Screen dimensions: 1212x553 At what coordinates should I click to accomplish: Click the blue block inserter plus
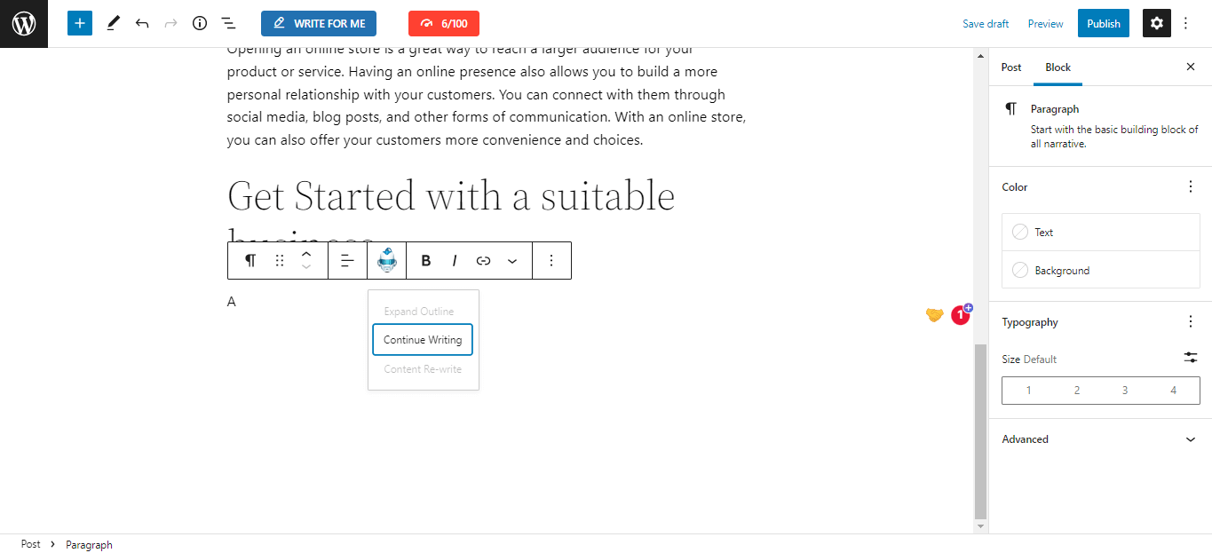coord(80,24)
